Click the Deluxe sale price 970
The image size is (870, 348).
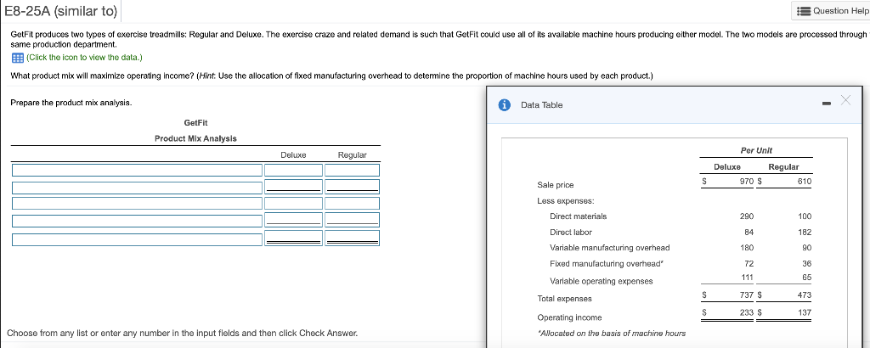click(747, 181)
